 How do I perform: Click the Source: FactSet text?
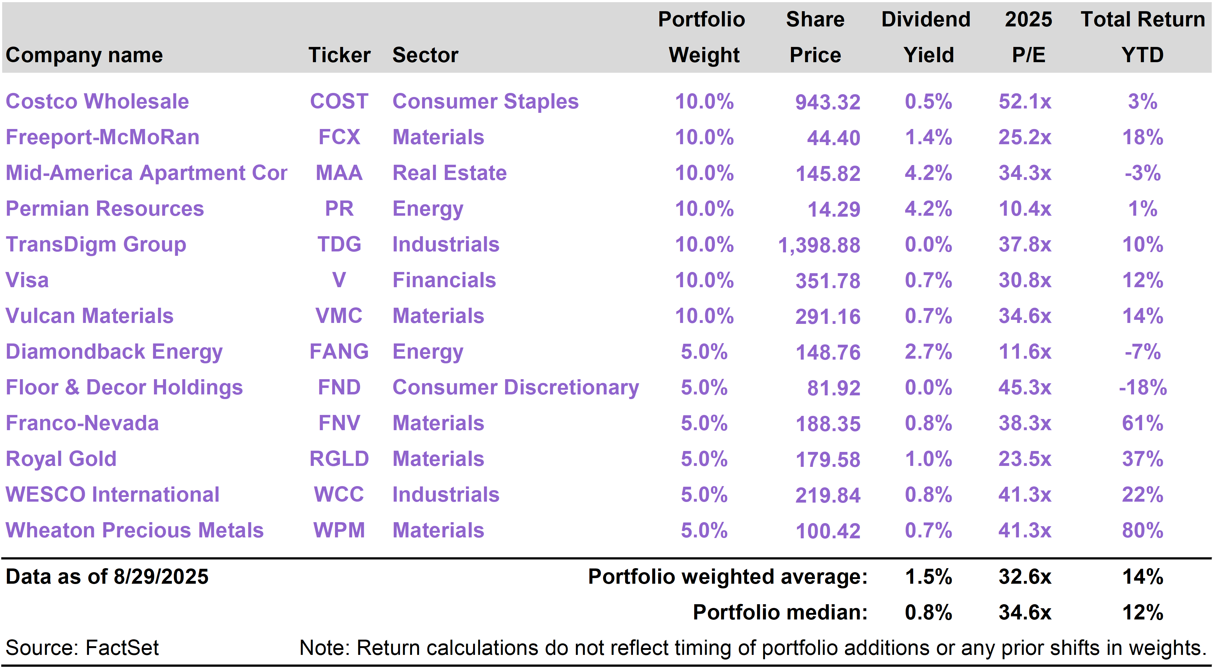[82, 648]
